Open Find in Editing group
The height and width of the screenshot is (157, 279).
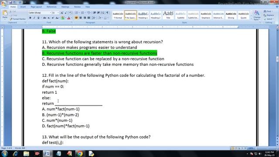[x=268, y=11]
